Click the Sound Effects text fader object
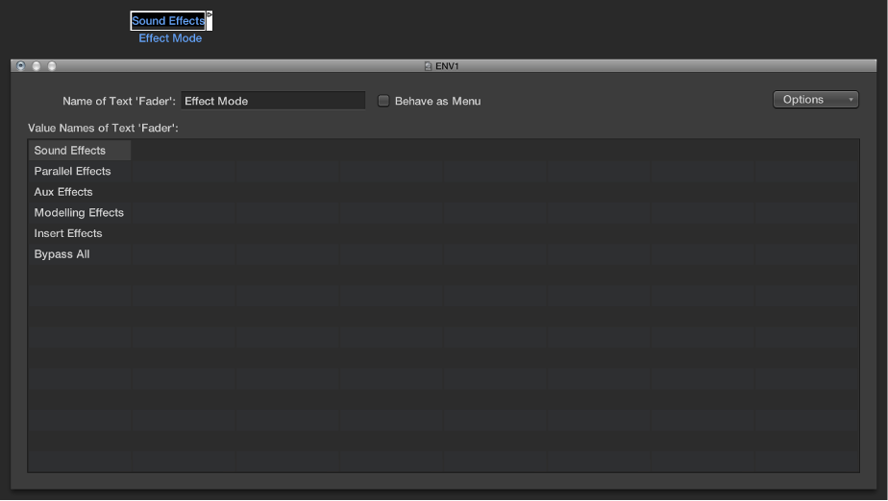Viewport: 888px width, 501px height. (x=168, y=21)
